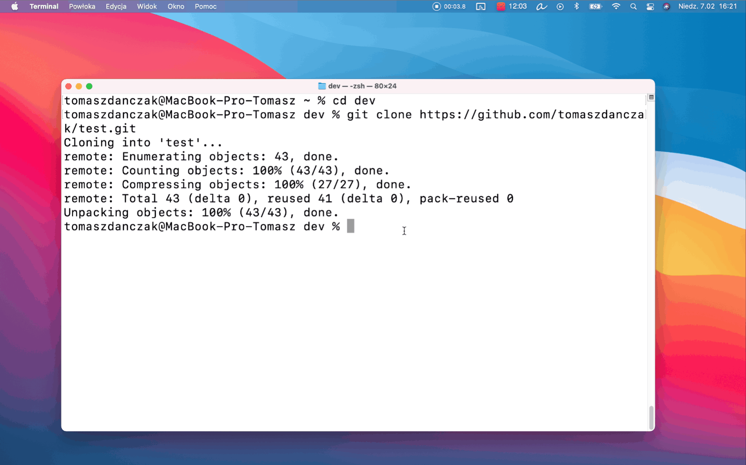Click the split pane icon at scrollbar top
Viewport: 746px width, 465px height.
click(651, 97)
